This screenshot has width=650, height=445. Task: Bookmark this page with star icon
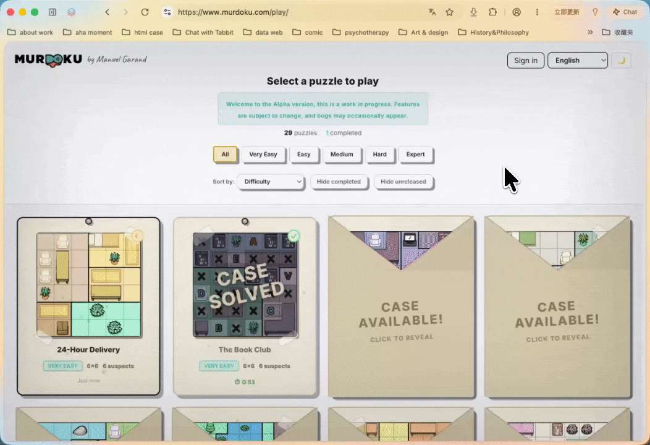[x=449, y=12]
